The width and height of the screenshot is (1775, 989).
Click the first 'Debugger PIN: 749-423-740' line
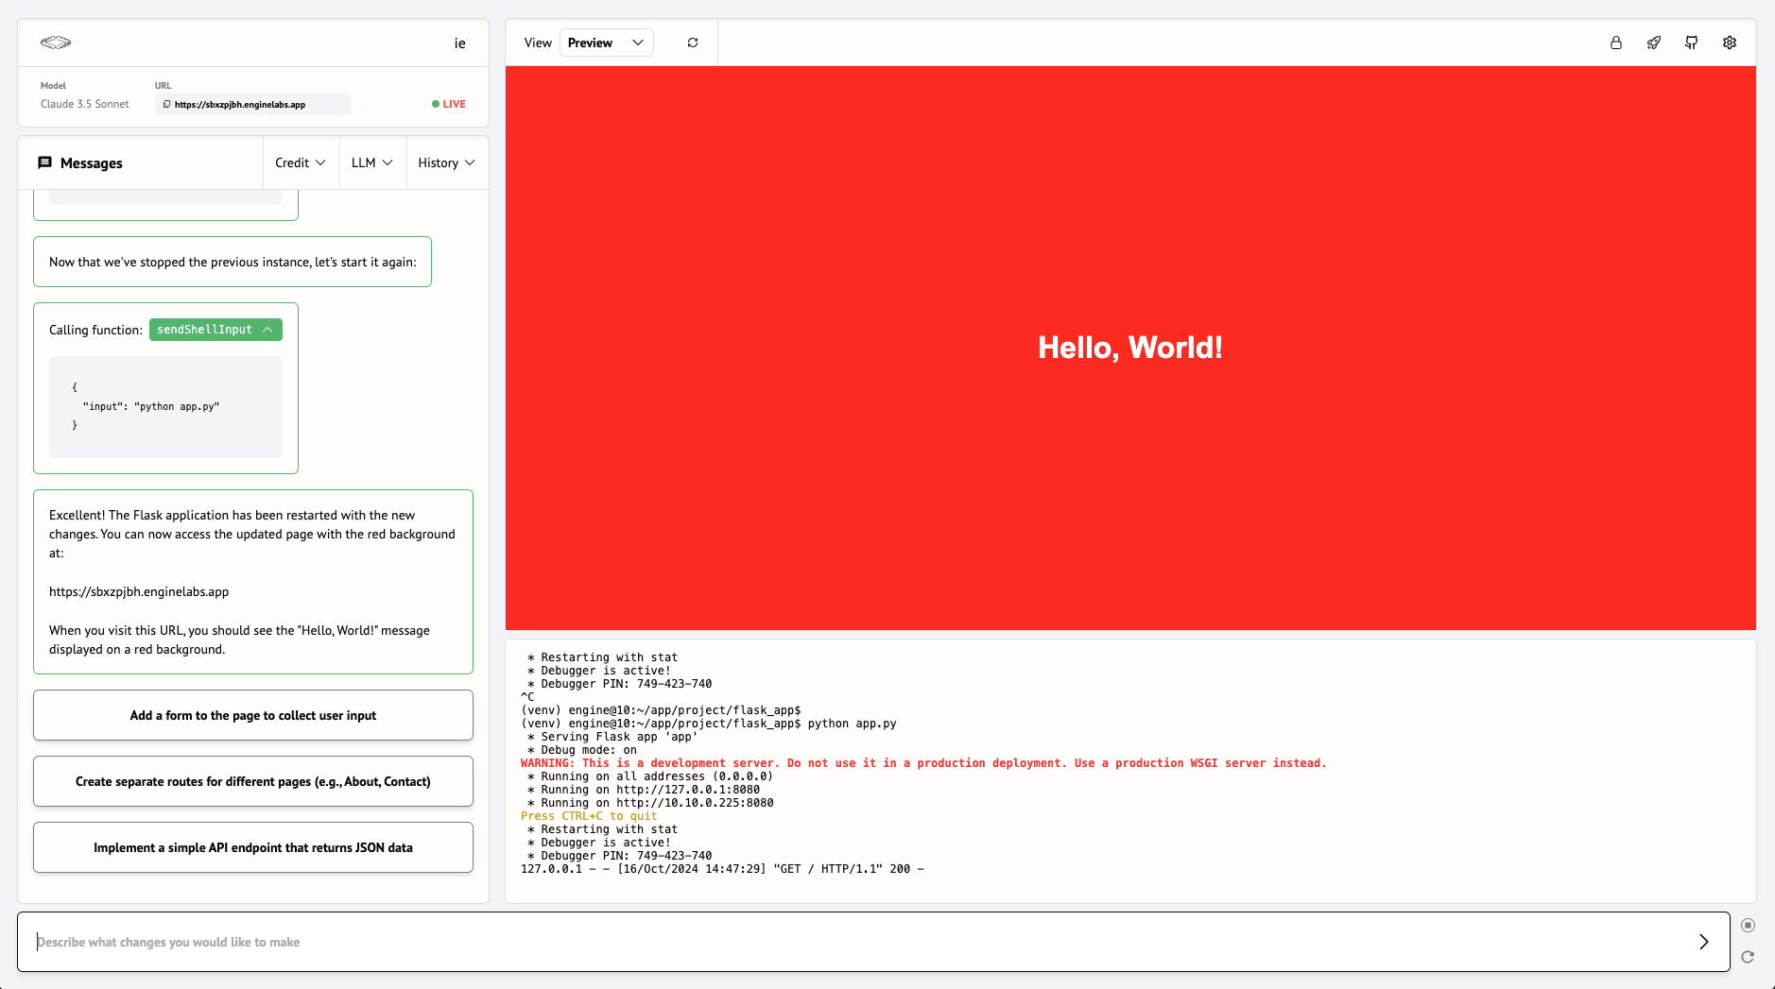click(620, 684)
